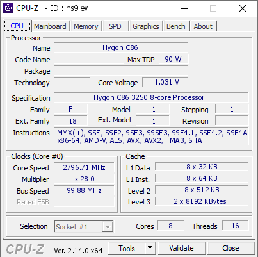Open the Memory tab

86,26
